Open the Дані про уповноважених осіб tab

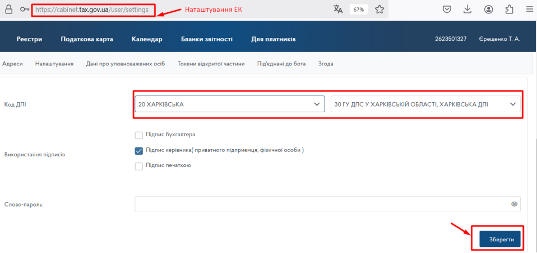[x=126, y=64]
